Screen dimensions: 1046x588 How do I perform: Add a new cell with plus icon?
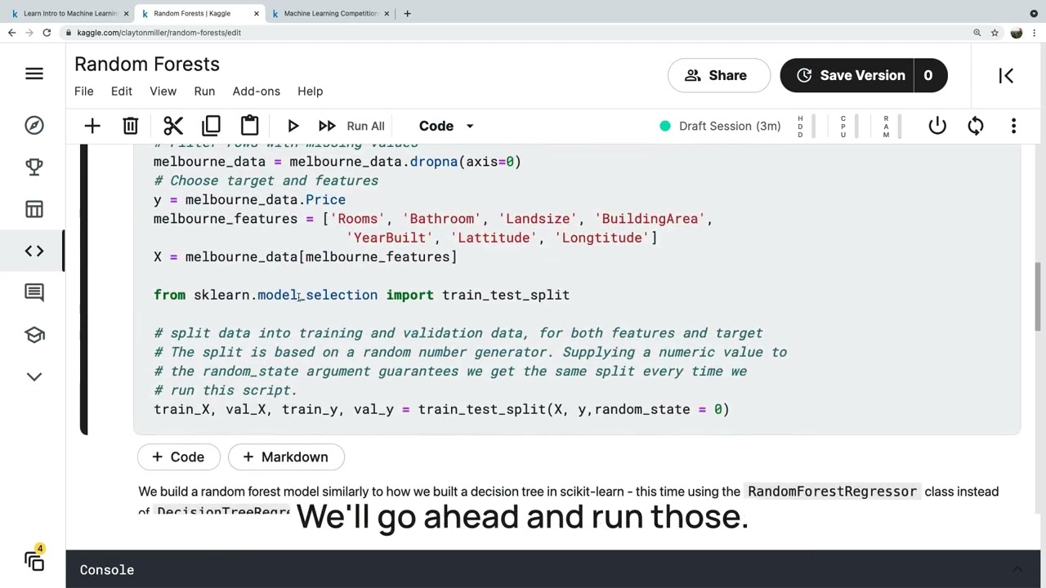tap(92, 126)
